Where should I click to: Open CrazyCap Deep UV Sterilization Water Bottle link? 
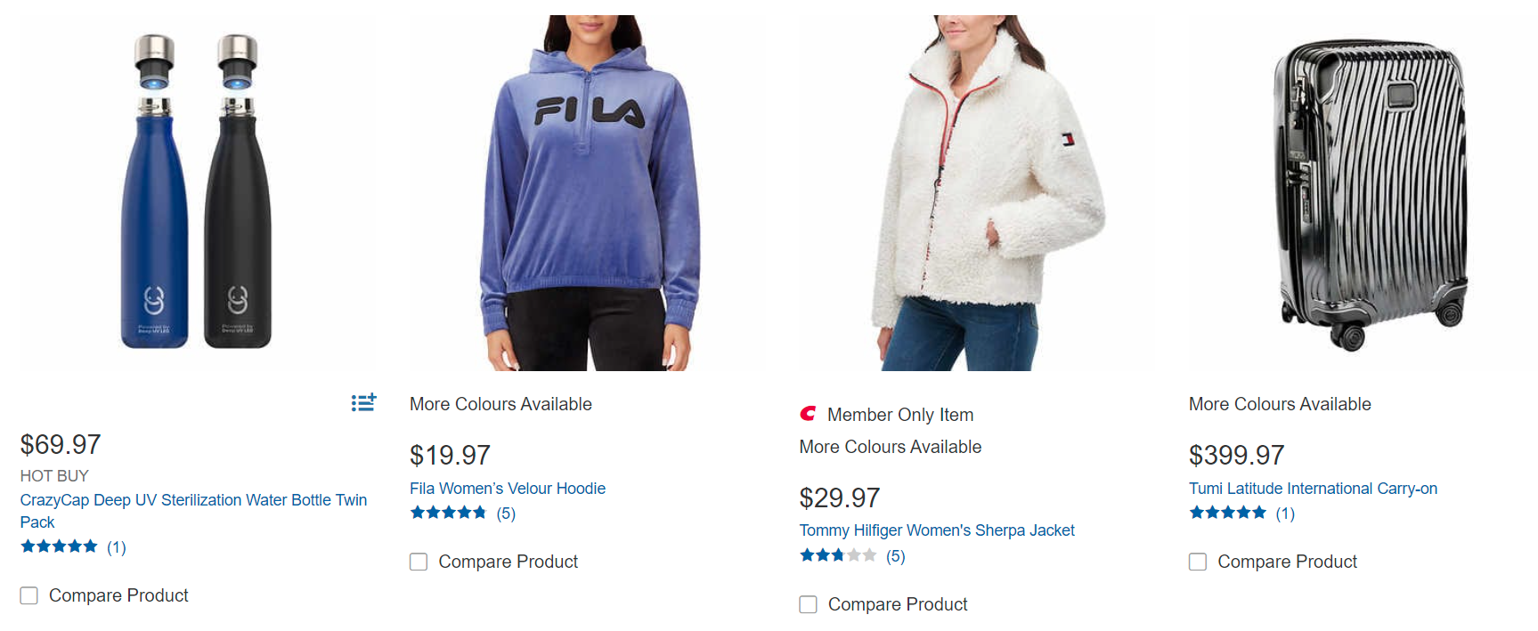[193, 511]
